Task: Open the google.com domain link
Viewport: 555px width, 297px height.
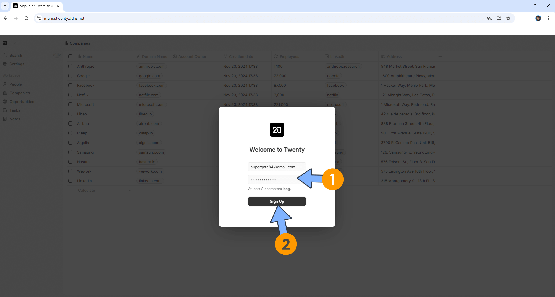Action: coord(149,76)
